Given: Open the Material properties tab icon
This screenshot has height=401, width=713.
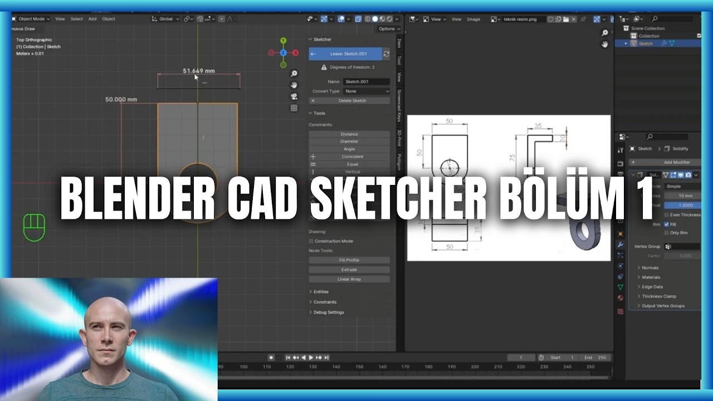Looking at the screenshot, I should 621,298.
